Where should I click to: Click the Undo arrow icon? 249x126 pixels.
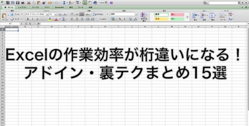50,2
